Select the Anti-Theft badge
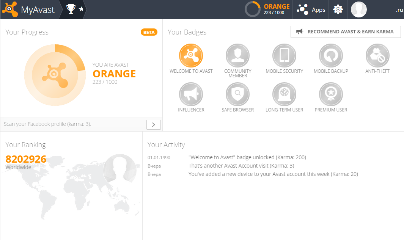Image resolution: width=404 pixels, height=240 pixels. [377, 56]
